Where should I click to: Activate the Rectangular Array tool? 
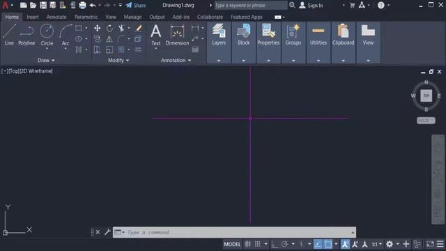(121, 50)
